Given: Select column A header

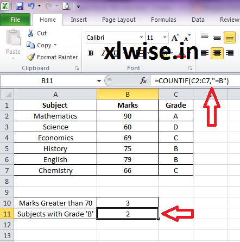Looking at the screenshot, I should [x=55, y=94].
